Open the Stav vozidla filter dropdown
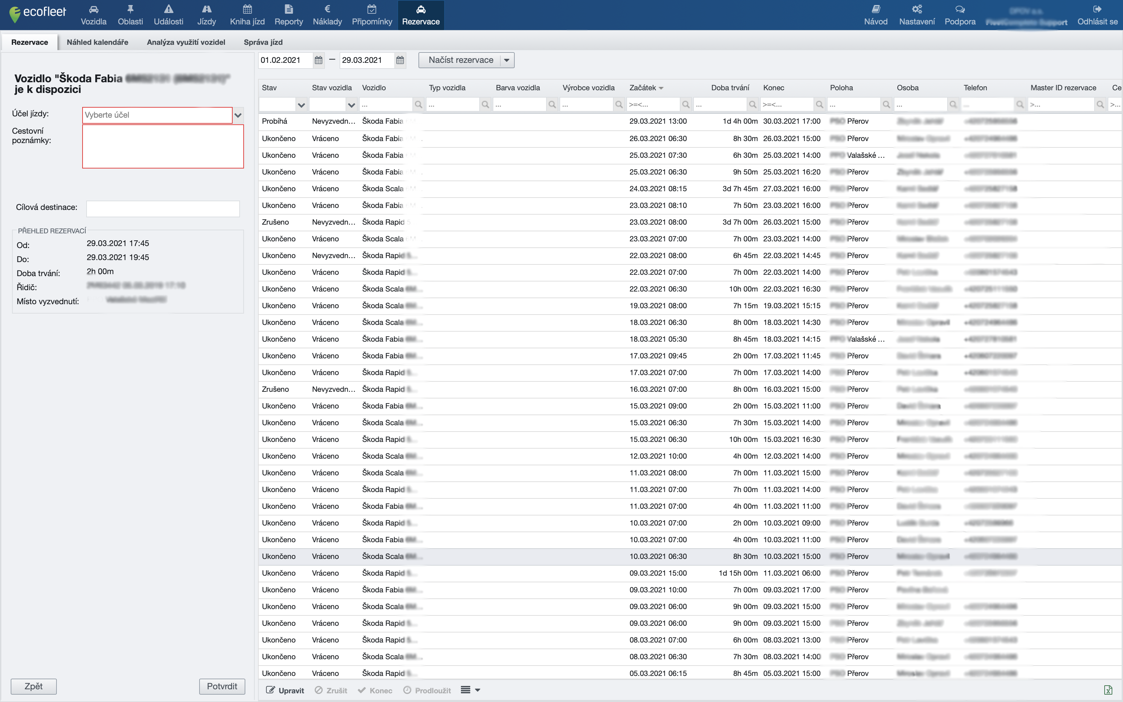 [x=351, y=105]
